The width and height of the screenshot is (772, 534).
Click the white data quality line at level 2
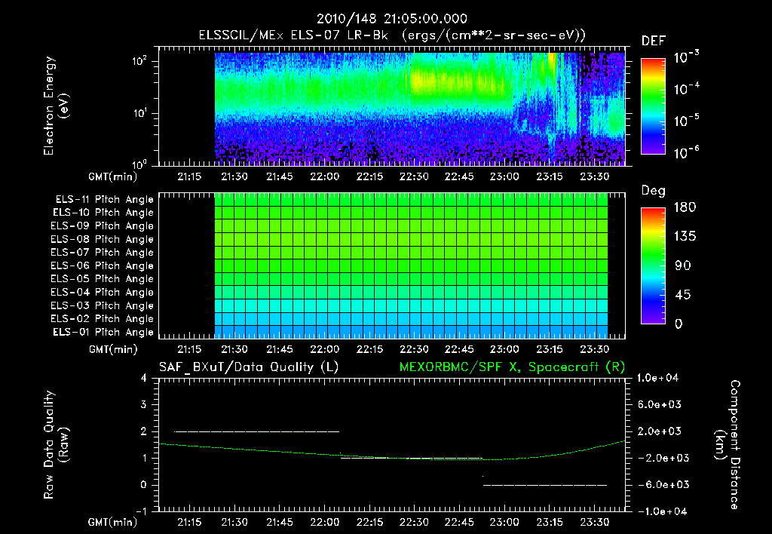(256, 431)
